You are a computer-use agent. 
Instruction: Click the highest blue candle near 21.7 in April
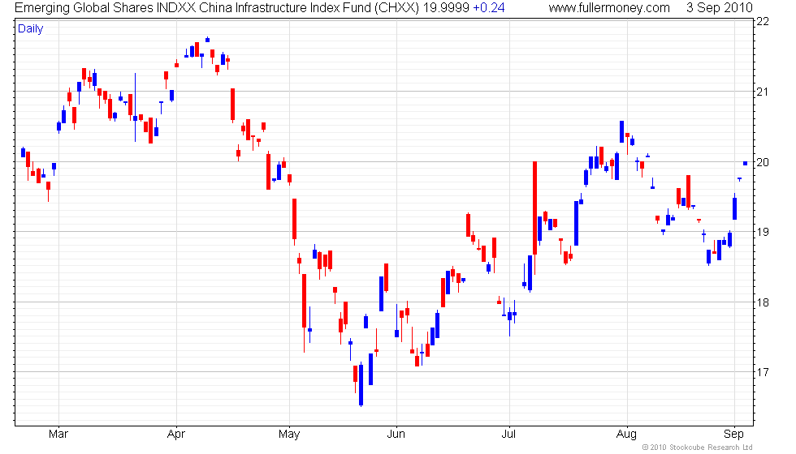point(207,40)
